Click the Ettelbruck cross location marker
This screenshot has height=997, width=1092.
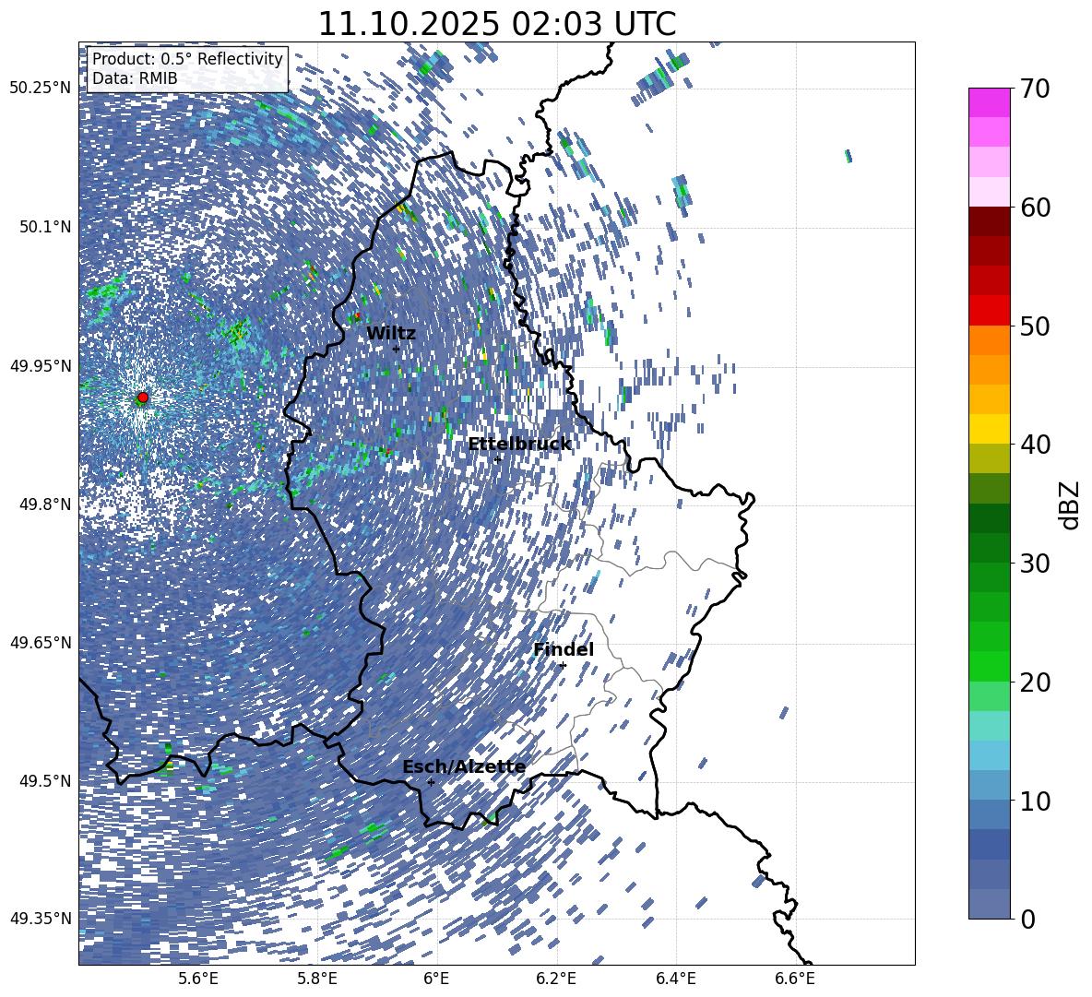coord(497,459)
